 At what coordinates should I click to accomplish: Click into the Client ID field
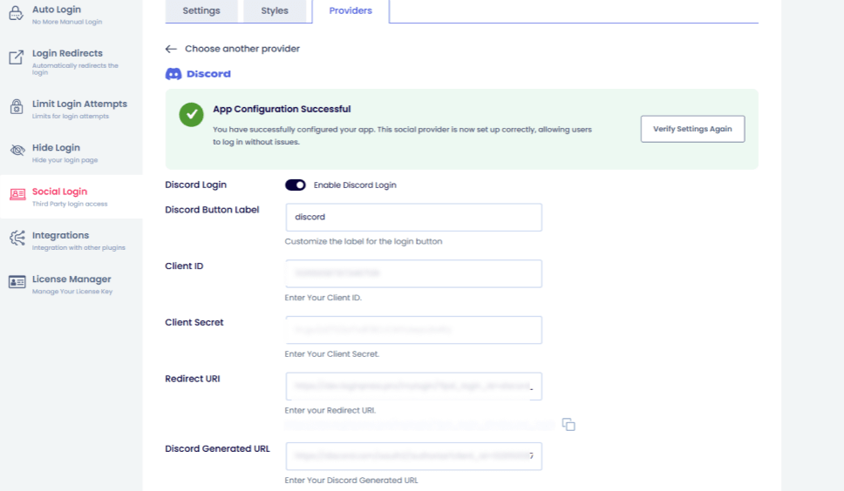click(413, 273)
